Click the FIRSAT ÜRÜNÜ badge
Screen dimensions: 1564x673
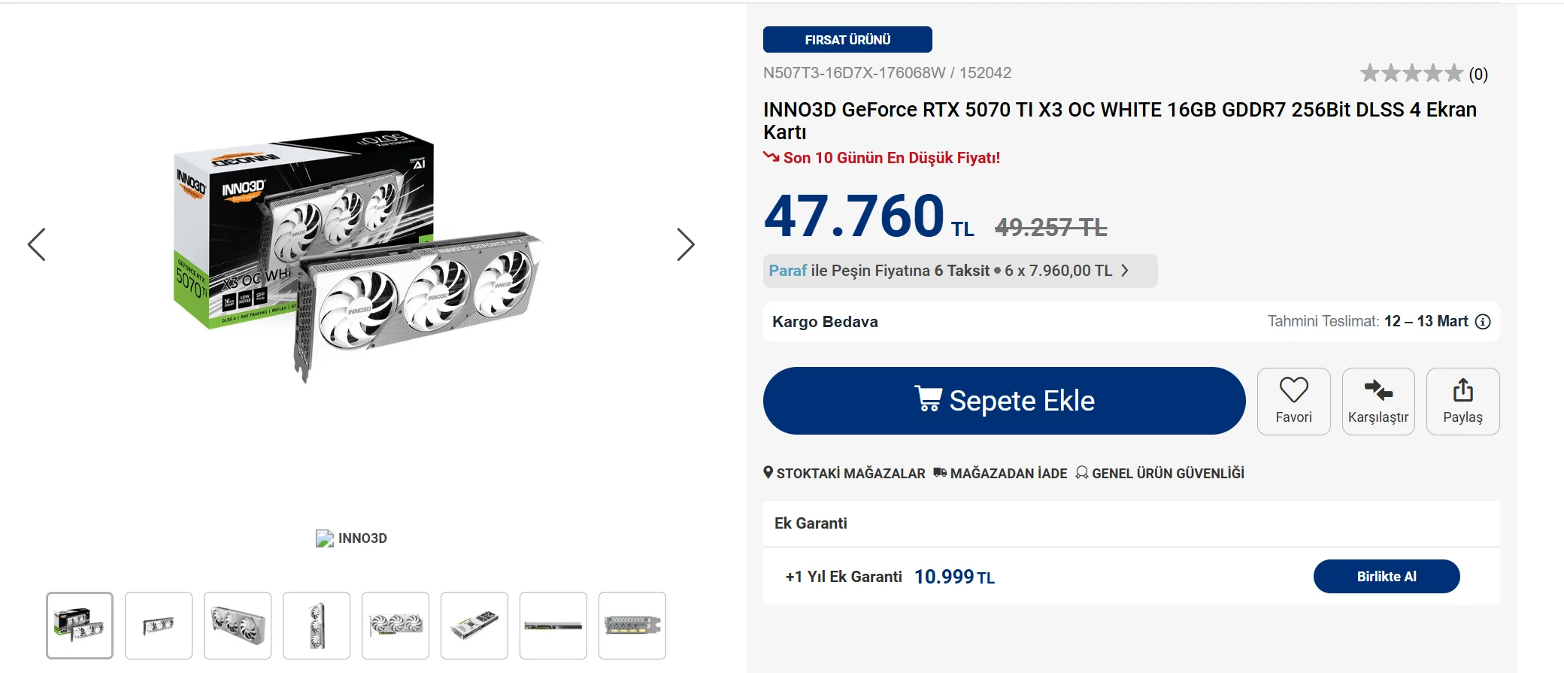(x=847, y=40)
